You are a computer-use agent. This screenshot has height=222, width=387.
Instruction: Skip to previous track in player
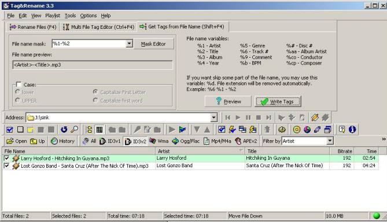tap(228, 118)
